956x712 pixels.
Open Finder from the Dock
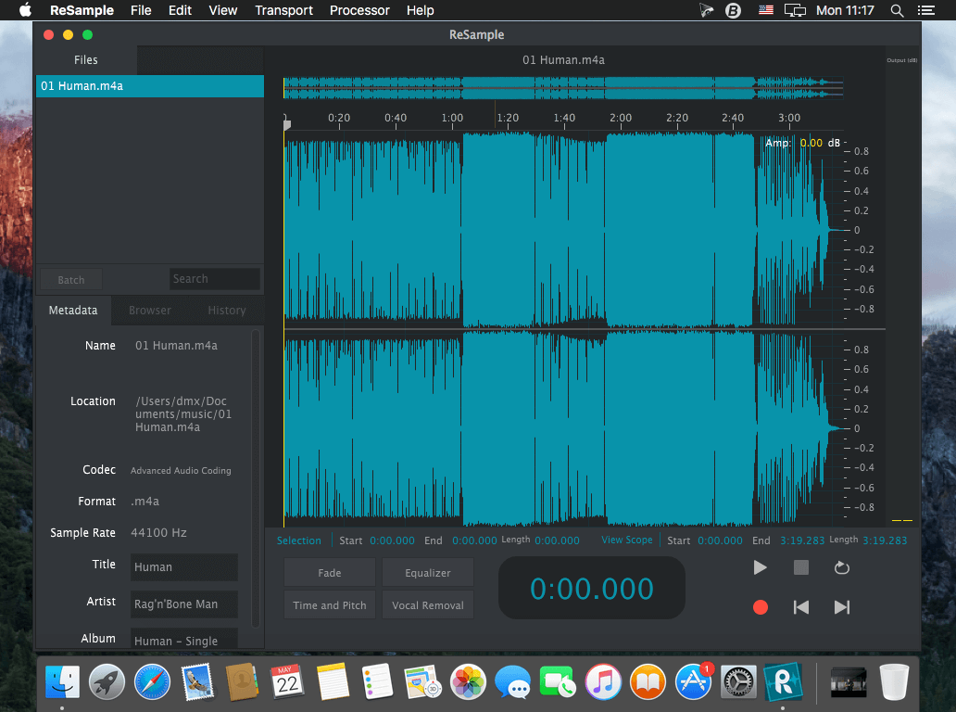[x=62, y=681]
